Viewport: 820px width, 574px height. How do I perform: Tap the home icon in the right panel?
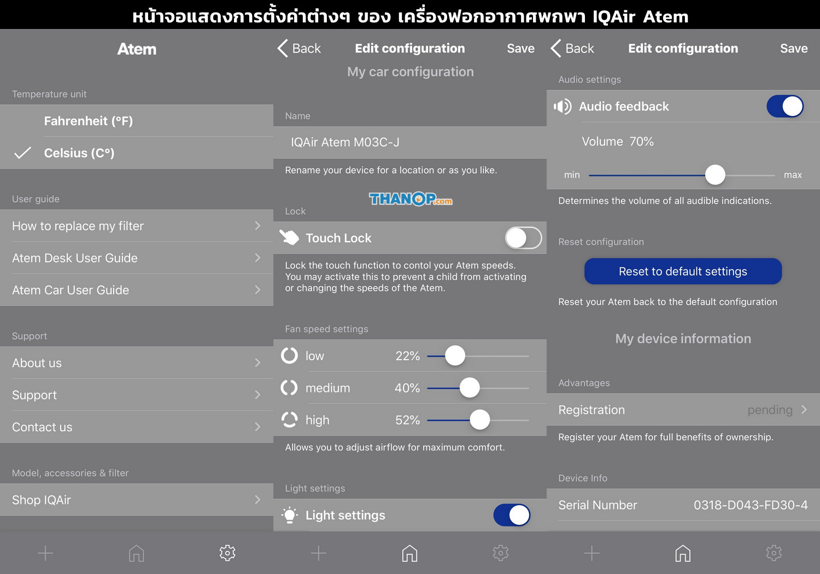683,553
